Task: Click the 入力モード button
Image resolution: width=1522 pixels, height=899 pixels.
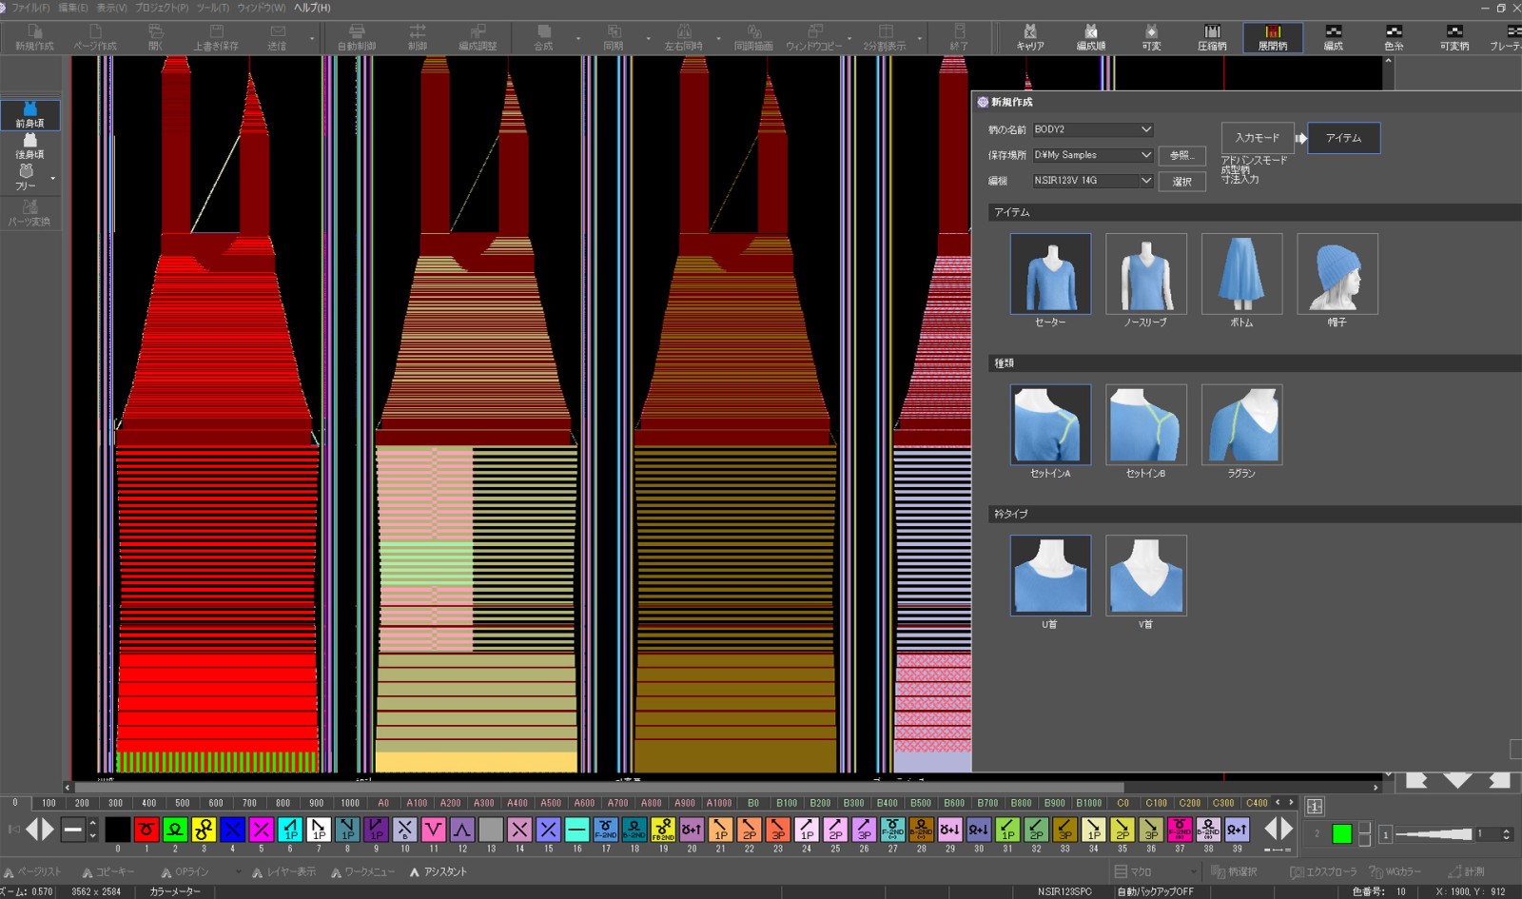Action: (x=1258, y=138)
